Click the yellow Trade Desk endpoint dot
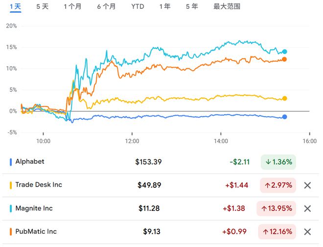 (x=285, y=99)
